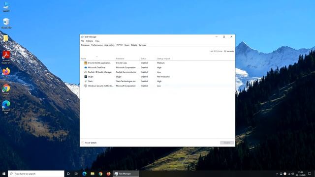Click the Disable button

(x=227, y=143)
